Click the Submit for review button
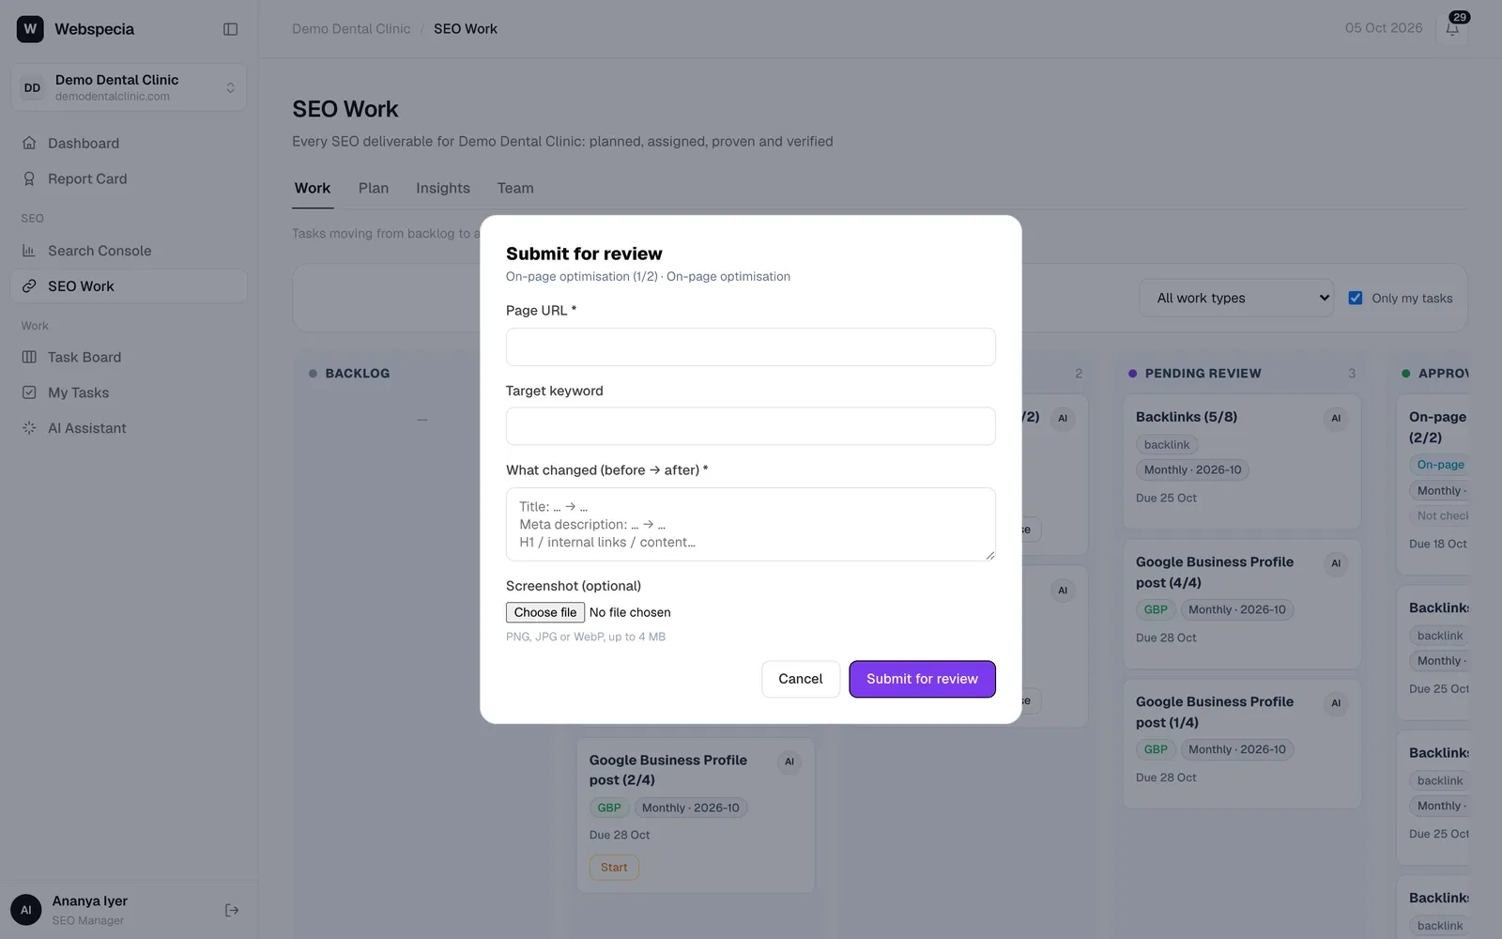The image size is (1502, 939). pos(922,679)
